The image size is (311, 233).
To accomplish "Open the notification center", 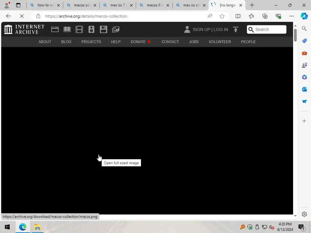I will 301,227.
